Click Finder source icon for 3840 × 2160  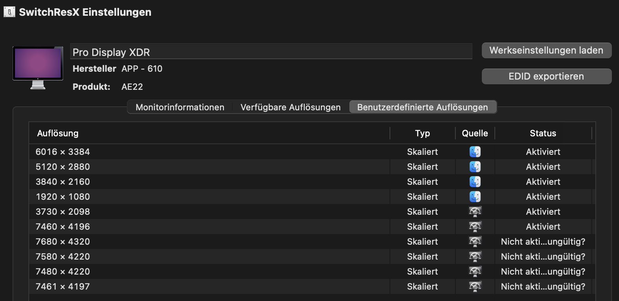coord(475,182)
